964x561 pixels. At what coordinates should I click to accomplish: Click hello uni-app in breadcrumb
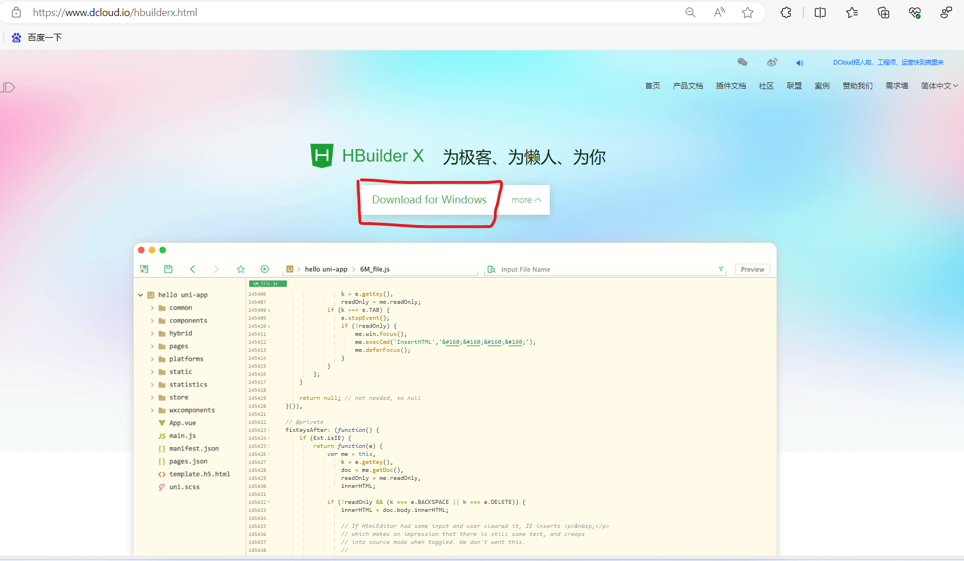coord(326,270)
